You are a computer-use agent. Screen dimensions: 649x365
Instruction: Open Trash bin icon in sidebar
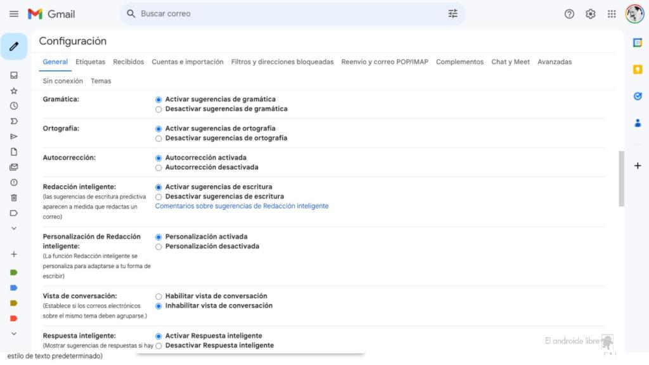14,198
